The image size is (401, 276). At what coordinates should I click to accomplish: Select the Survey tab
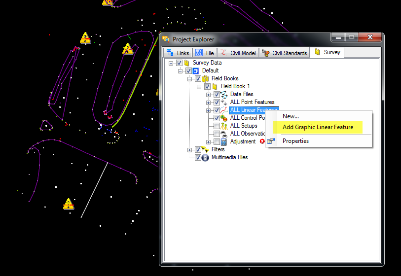[327, 52]
